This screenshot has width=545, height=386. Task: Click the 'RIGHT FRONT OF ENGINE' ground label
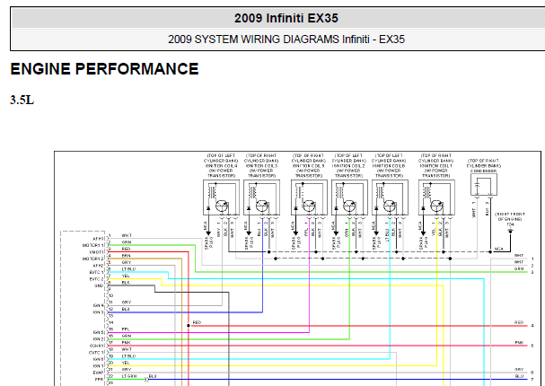[x=510, y=219]
